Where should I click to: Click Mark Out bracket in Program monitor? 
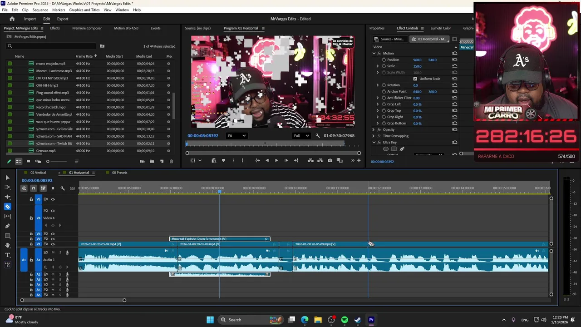click(x=242, y=160)
